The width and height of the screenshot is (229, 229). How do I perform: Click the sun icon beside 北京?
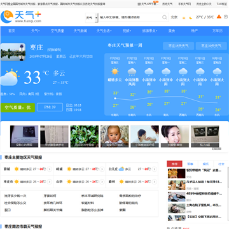[184, 18]
